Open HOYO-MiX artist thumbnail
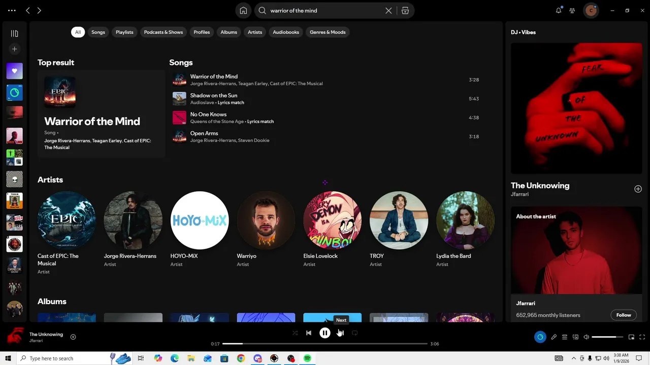The width and height of the screenshot is (650, 365). click(200, 220)
